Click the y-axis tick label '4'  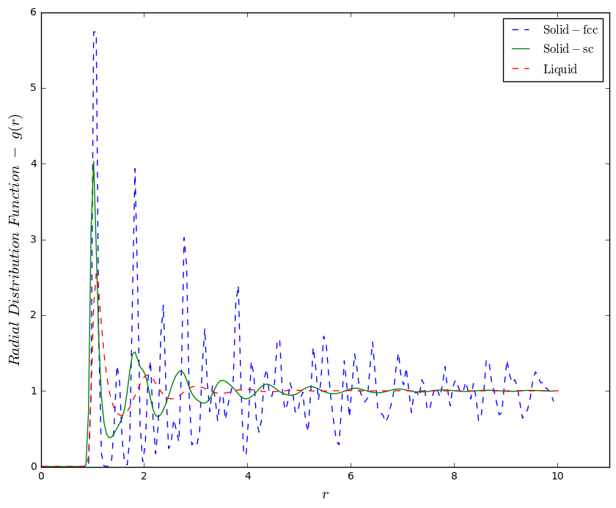34,163
